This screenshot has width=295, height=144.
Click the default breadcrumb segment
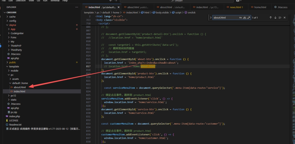tap(106, 13)
